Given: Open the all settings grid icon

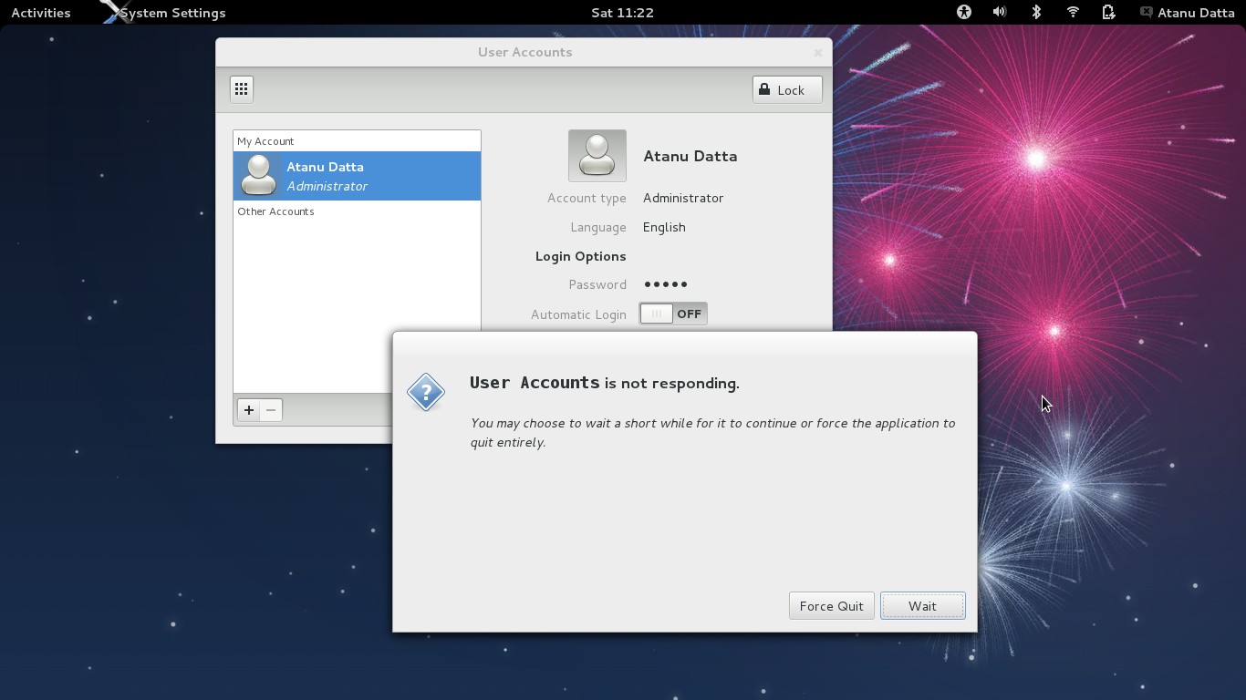Looking at the screenshot, I should 241,88.
